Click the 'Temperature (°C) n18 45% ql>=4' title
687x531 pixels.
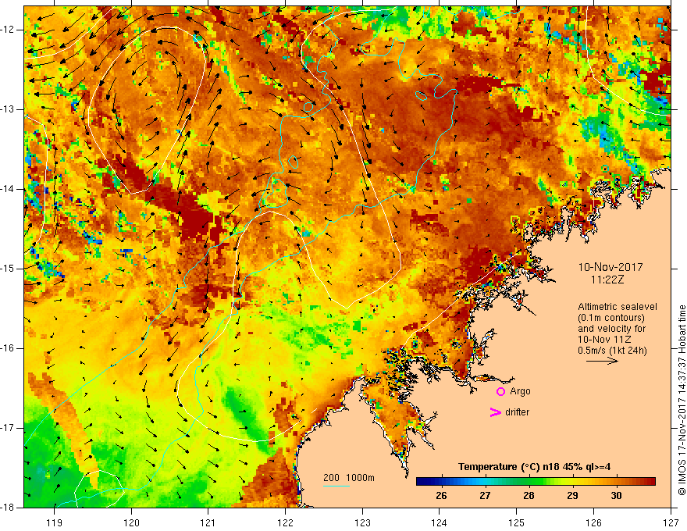tap(534, 467)
